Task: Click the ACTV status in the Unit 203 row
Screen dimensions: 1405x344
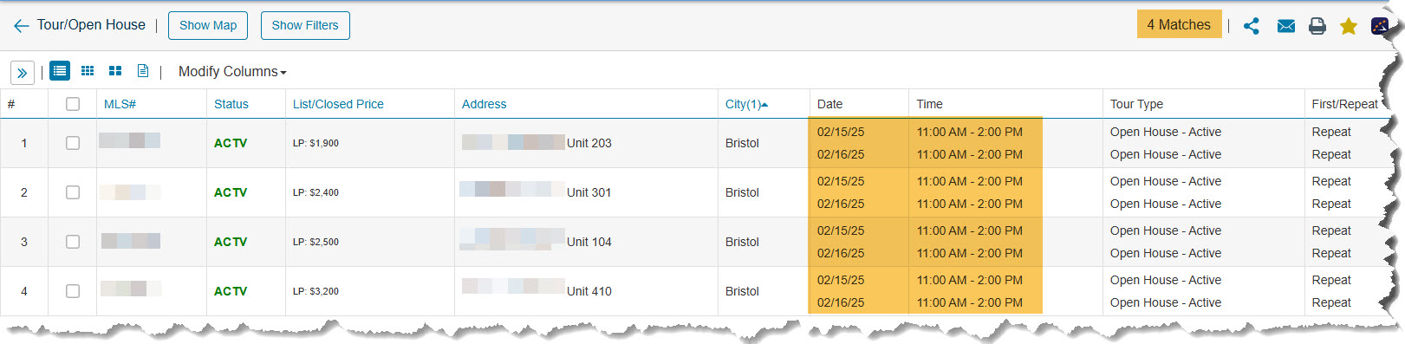Action: [x=231, y=143]
